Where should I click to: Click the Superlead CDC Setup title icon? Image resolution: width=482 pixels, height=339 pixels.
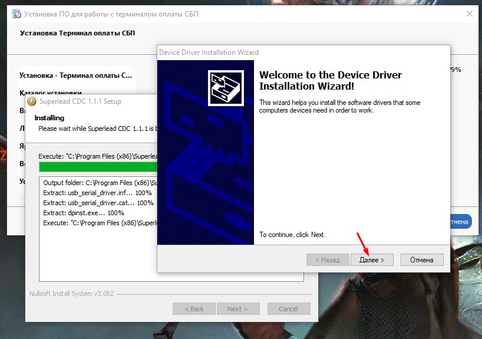pyautogui.click(x=32, y=101)
